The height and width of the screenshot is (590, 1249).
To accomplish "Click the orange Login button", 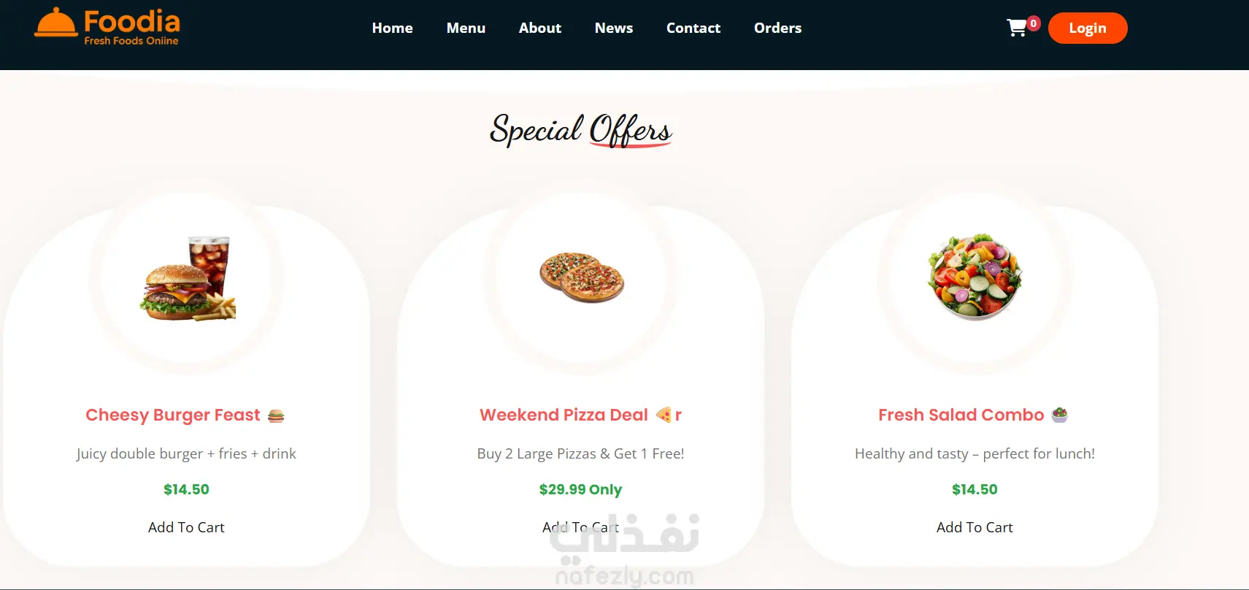I will (x=1088, y=28).
